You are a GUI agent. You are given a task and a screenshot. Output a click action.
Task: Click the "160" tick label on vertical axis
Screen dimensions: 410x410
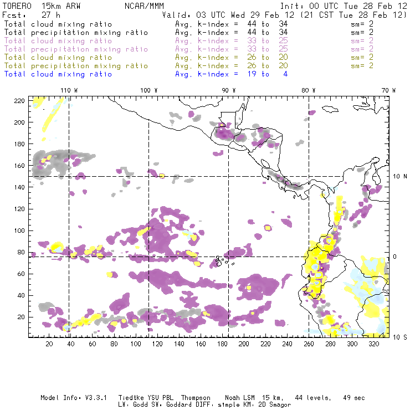[19, 166]
